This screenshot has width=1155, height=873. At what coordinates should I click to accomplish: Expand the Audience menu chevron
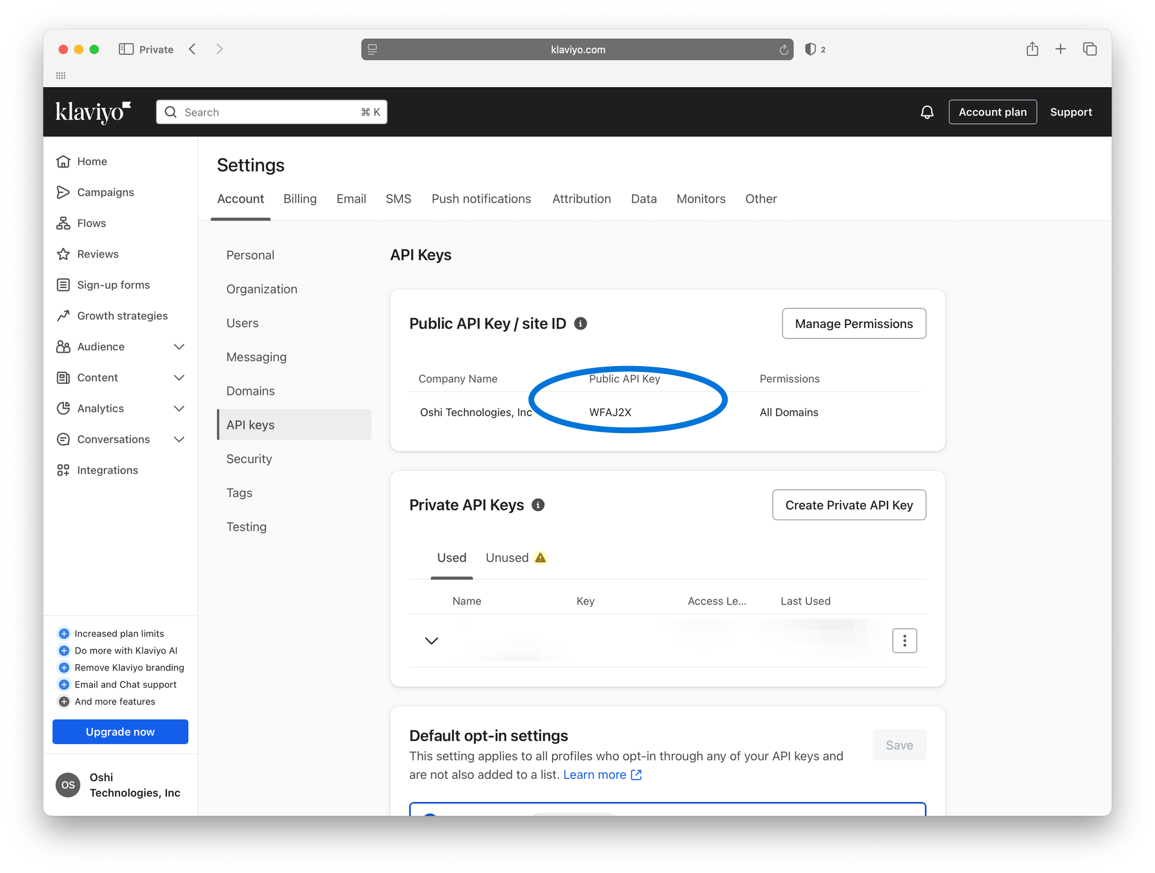click(x=180, y=346)
